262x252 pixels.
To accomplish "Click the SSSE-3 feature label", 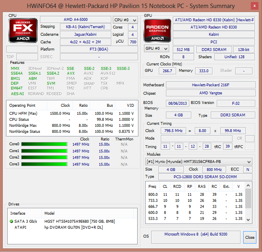I will click(123, 68).
